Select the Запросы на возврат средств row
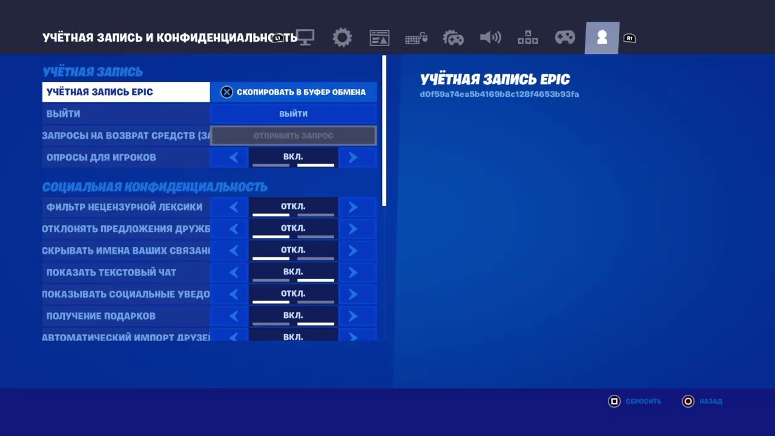Viewport: 775px width, 436px height. 126,136
